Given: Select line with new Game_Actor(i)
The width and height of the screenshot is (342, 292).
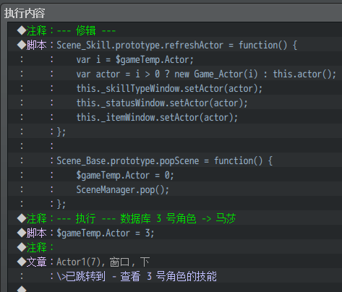Looking at the screenshot, I should coord(175,74).
